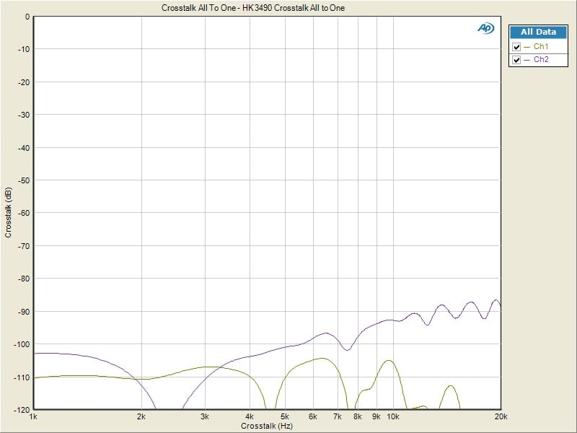Click the -120 dB axis tick label
The image size is (577, 433).
point(20,410)
